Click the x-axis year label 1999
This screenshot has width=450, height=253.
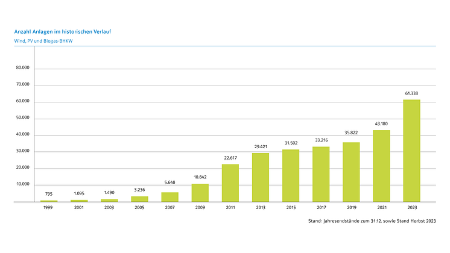(48, 207)
